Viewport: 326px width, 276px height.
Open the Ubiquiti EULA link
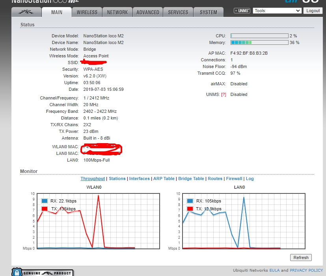click(274, 270)
